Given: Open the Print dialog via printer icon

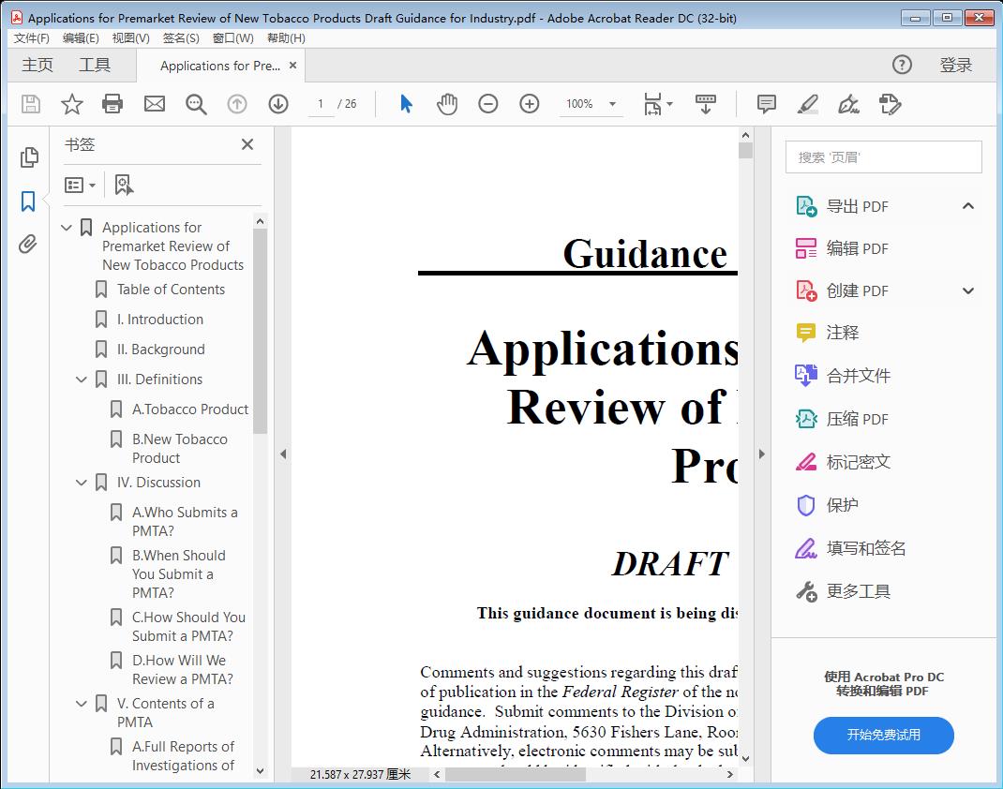Looking at the screenshot, I should click(x=112, y=104).
